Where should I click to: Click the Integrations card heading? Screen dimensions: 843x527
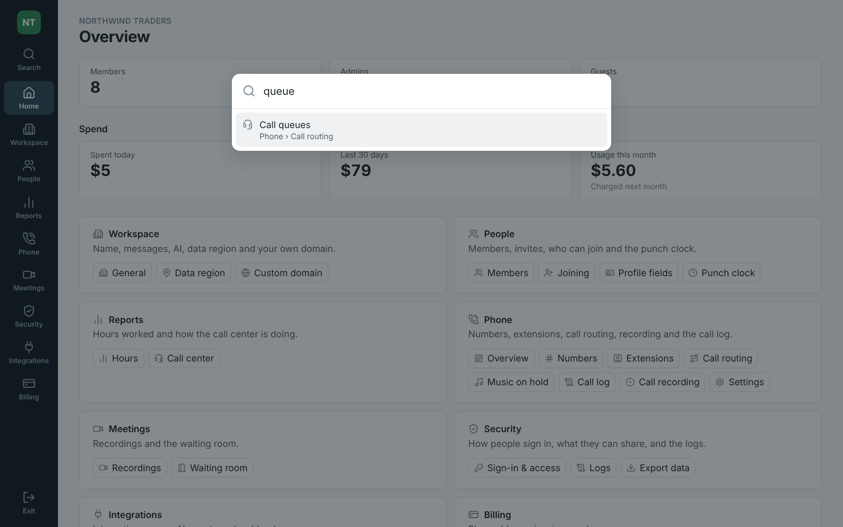pos(135,515)
